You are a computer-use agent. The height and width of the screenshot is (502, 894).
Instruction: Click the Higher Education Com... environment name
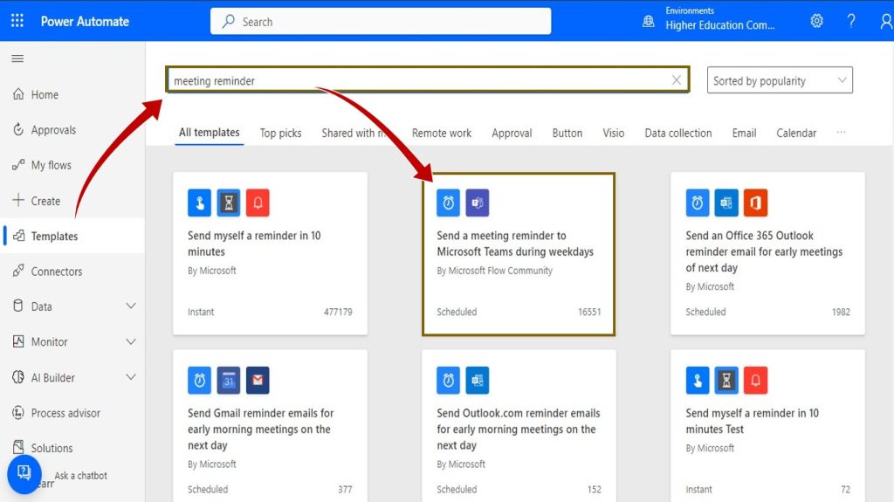(x=719, y=25)
